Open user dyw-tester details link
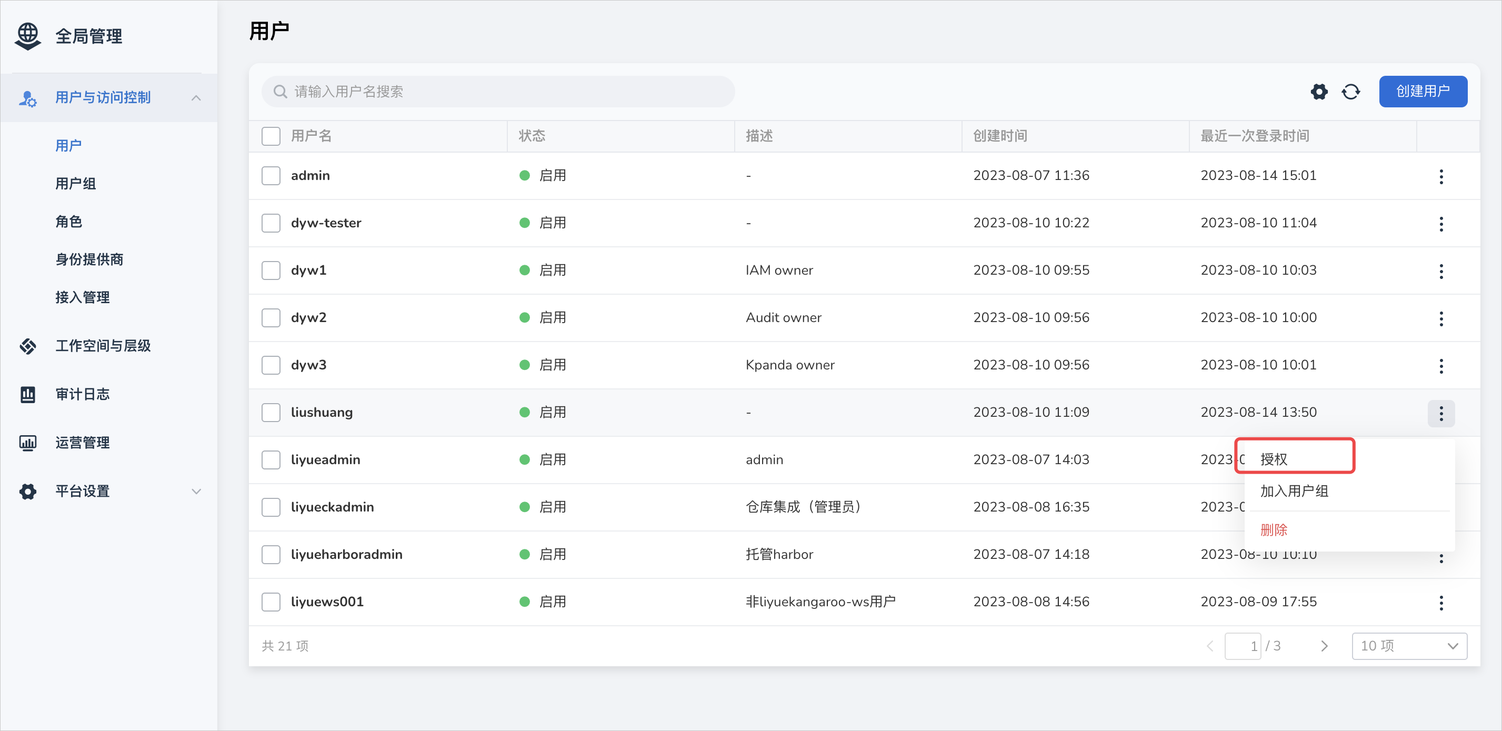This screenshot has height=731, width=1502. 326,223
